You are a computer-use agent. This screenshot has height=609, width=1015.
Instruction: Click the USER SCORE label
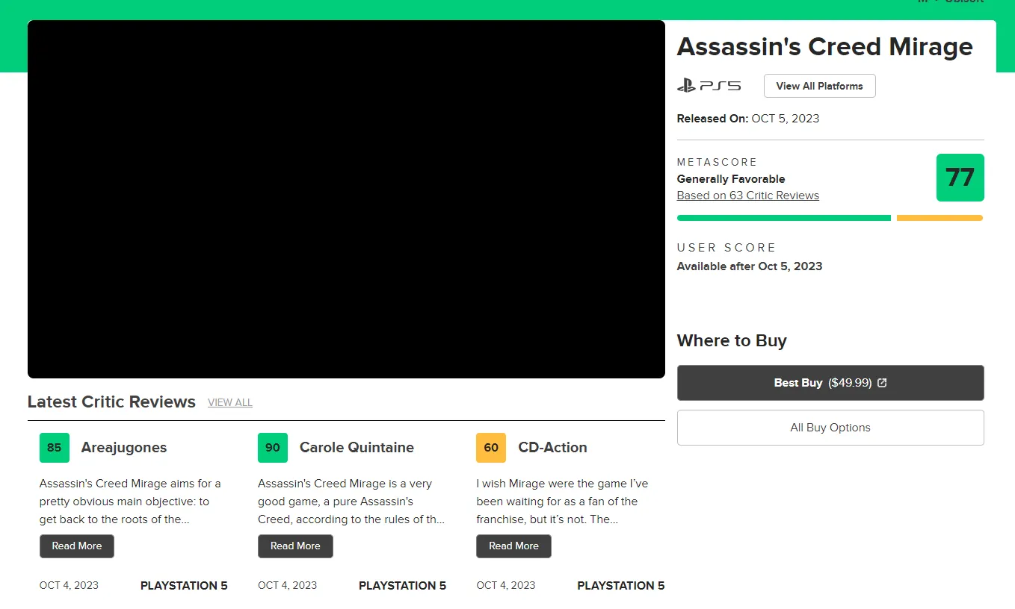[726, 248]
